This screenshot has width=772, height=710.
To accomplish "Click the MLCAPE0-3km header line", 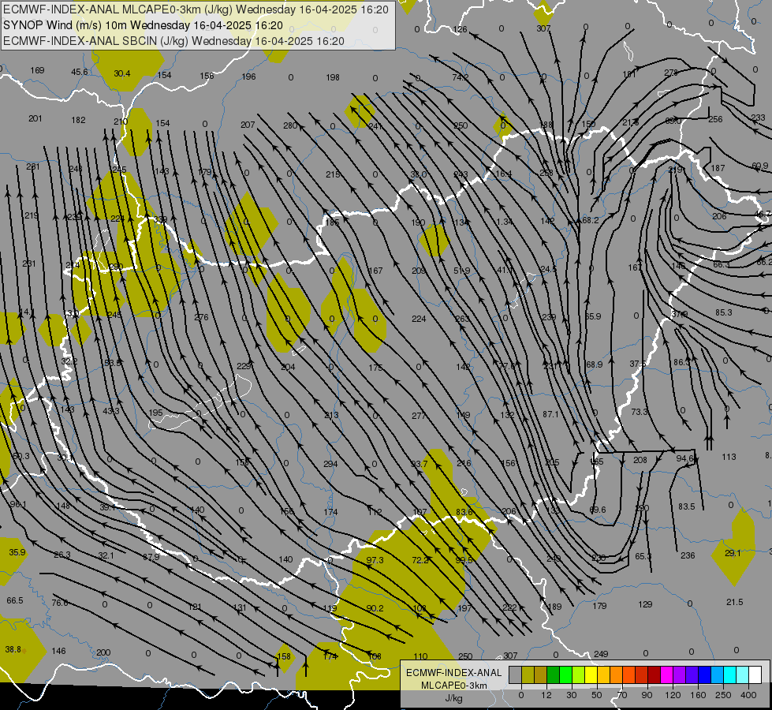I will click(196, 9).
